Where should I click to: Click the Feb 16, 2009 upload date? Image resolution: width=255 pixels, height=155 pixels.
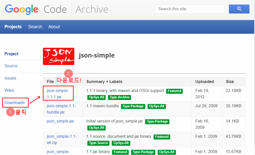coord(202,124)
